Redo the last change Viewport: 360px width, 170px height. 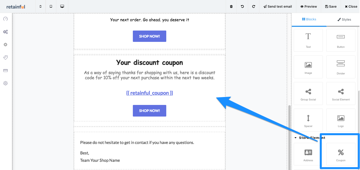pyautogui.click(x=254, y=6)
